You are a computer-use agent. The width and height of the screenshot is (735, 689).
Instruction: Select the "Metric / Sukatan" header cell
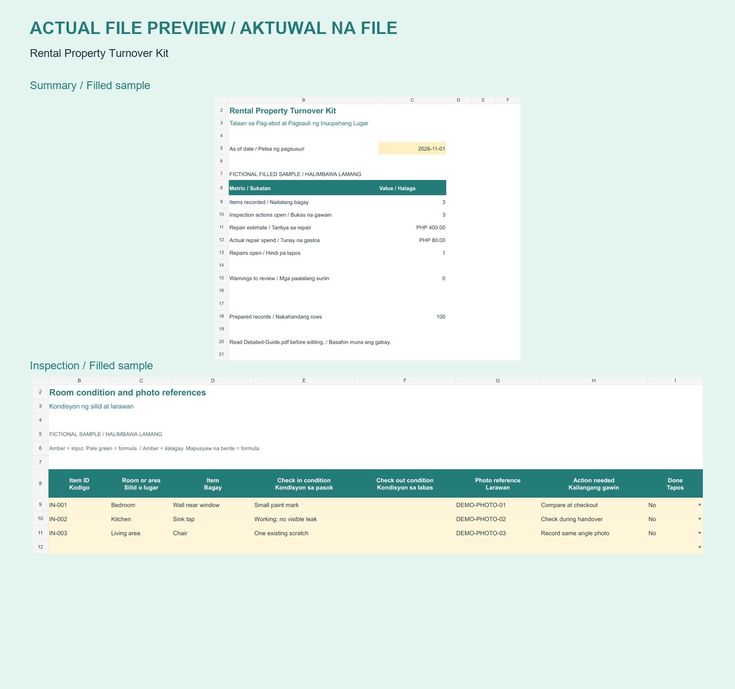pos(303,188)
